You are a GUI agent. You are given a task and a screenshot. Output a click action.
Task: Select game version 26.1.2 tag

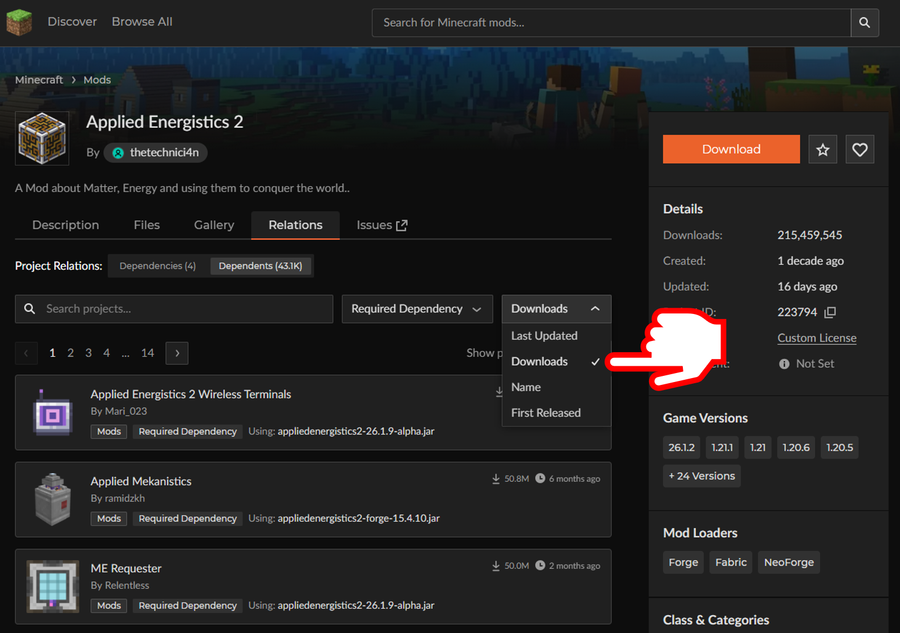(x=682, y=448)
